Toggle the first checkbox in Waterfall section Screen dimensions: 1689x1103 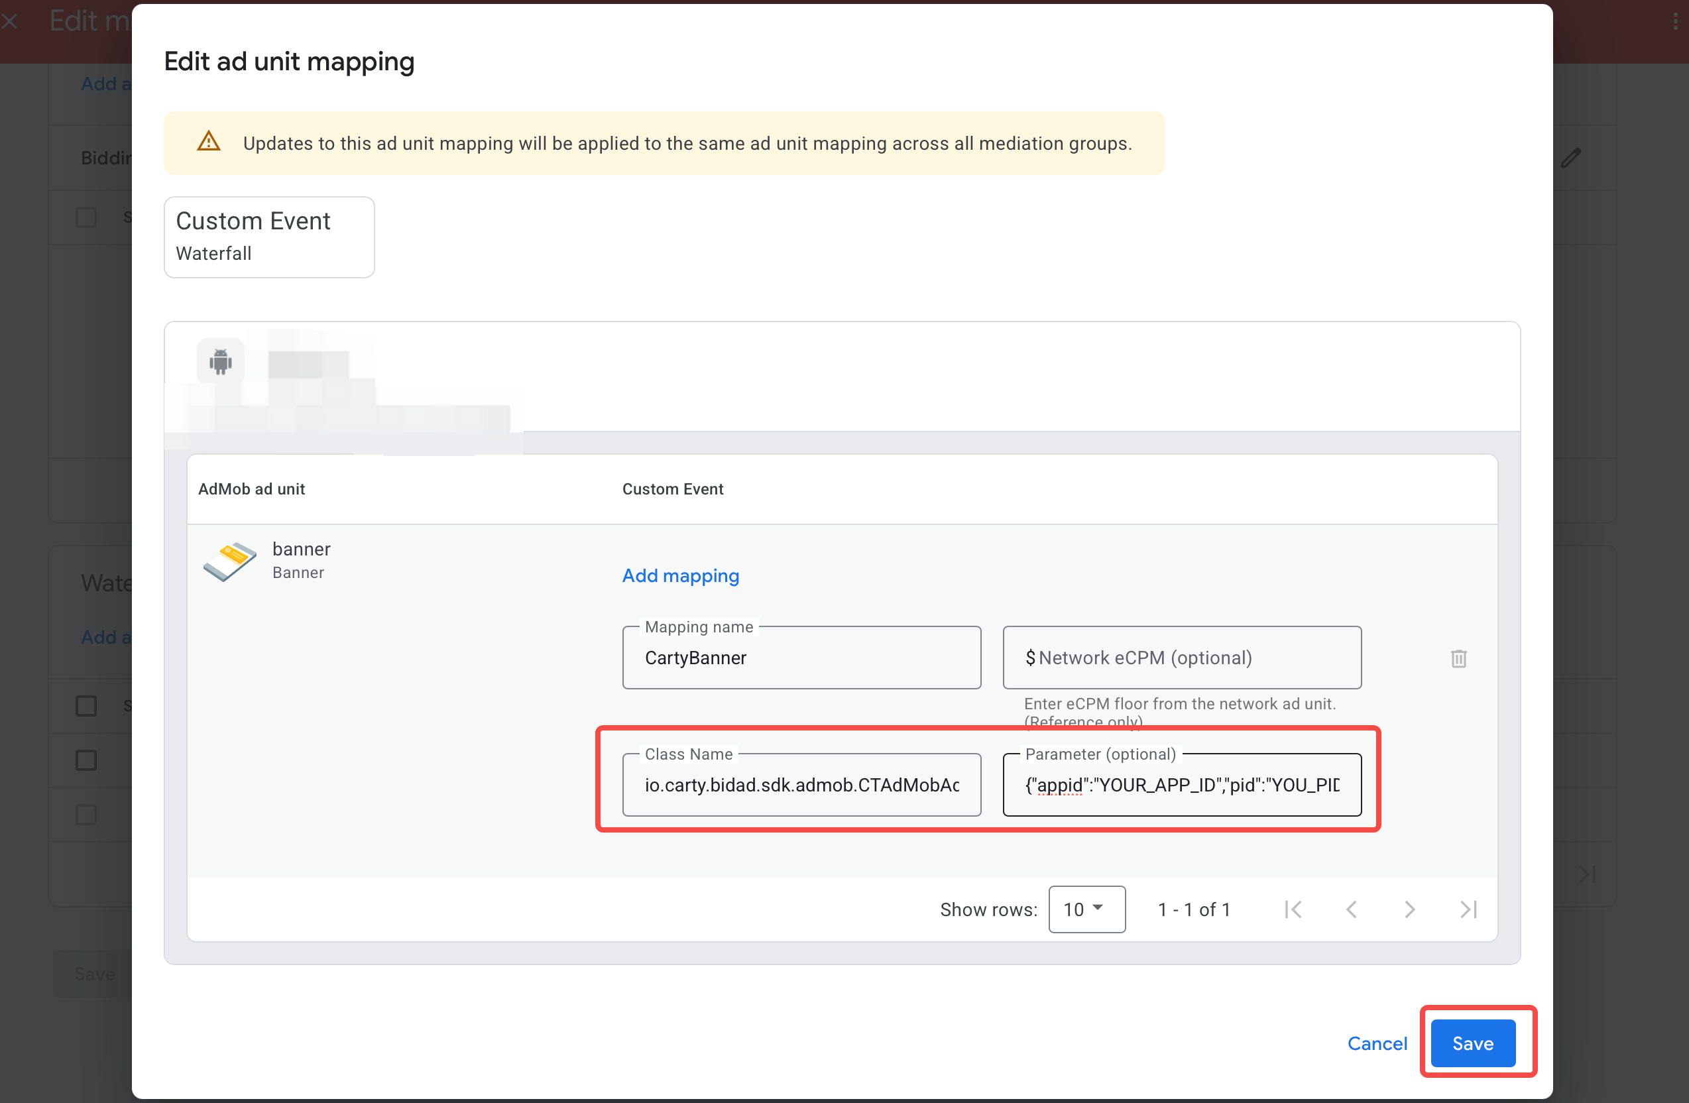pos(86,705)
